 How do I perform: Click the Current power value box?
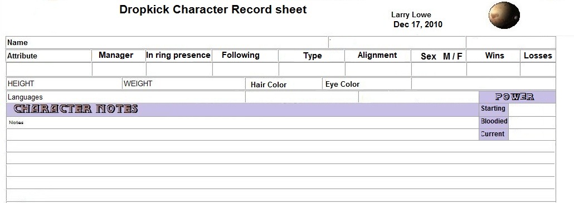point(532,135)
